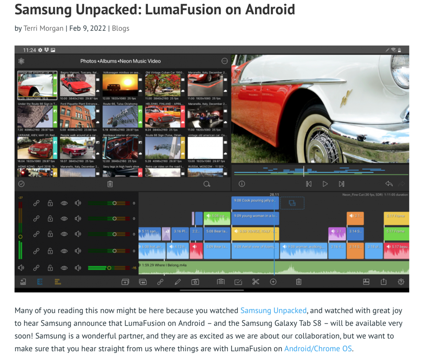The height and width of the screenshot is (356, 428).
Task: Hide the track containing the Cook pouring jelly clip
Action: tap(64, 203)
